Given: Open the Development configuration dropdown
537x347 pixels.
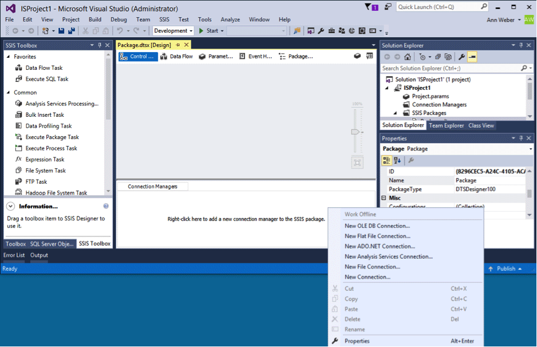Looking at the screenshot, I should click(173, 31).
